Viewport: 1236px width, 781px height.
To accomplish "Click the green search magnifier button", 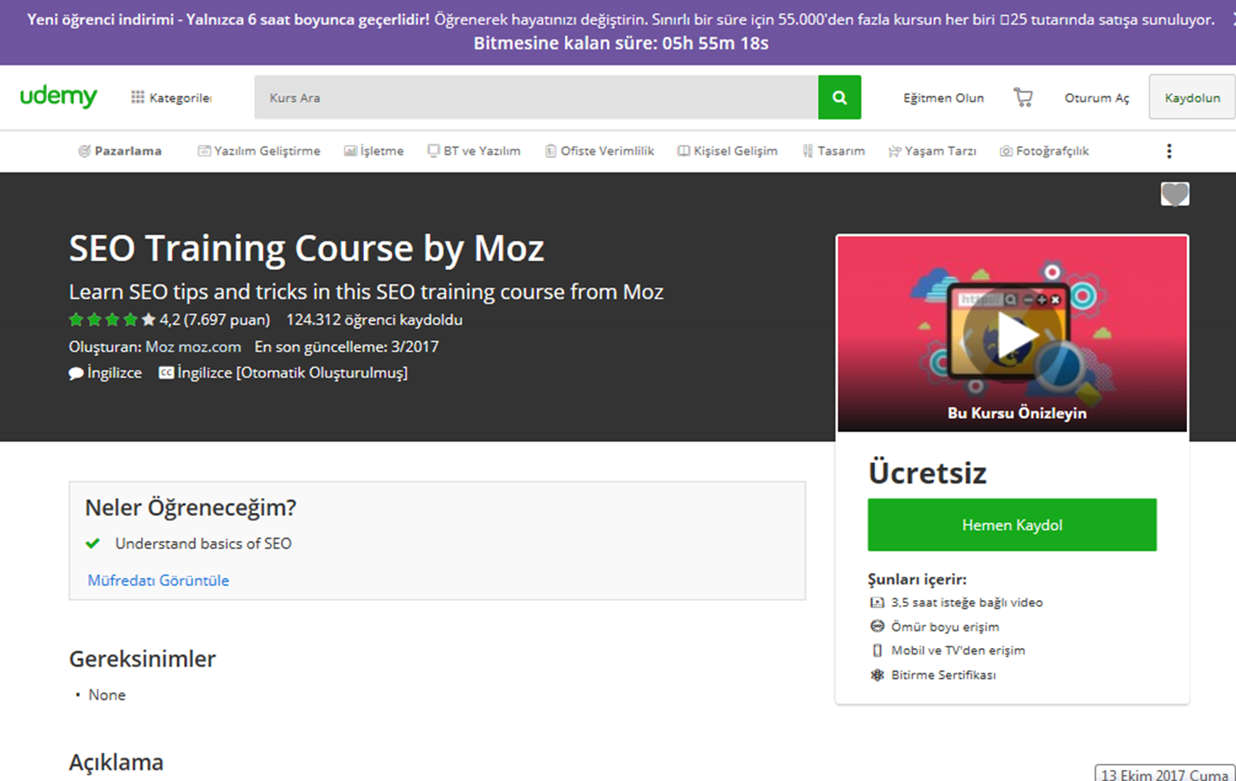I will click(839, 98).
